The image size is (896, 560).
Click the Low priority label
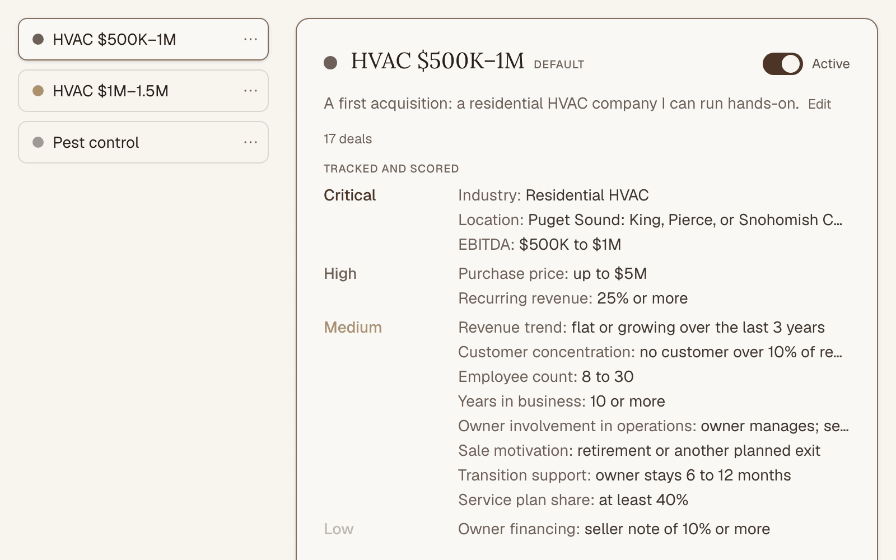[x=339, y=529]
